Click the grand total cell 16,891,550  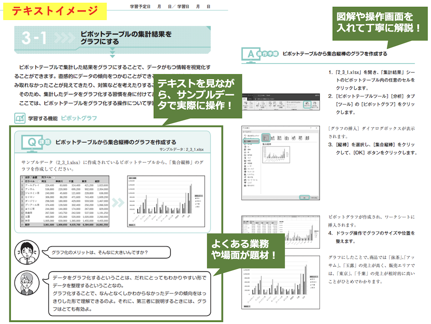tap(102, 225)
